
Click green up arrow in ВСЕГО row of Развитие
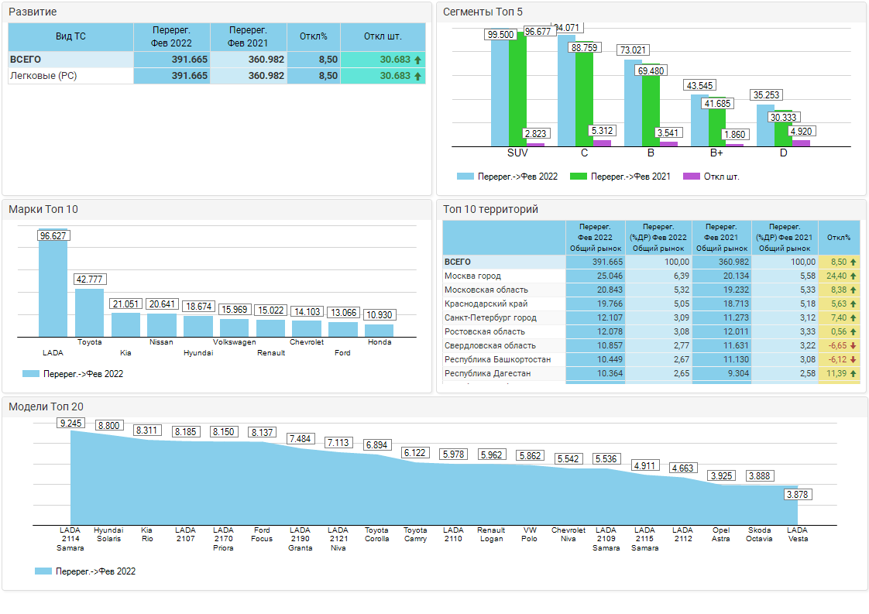[x=418, y=60]
